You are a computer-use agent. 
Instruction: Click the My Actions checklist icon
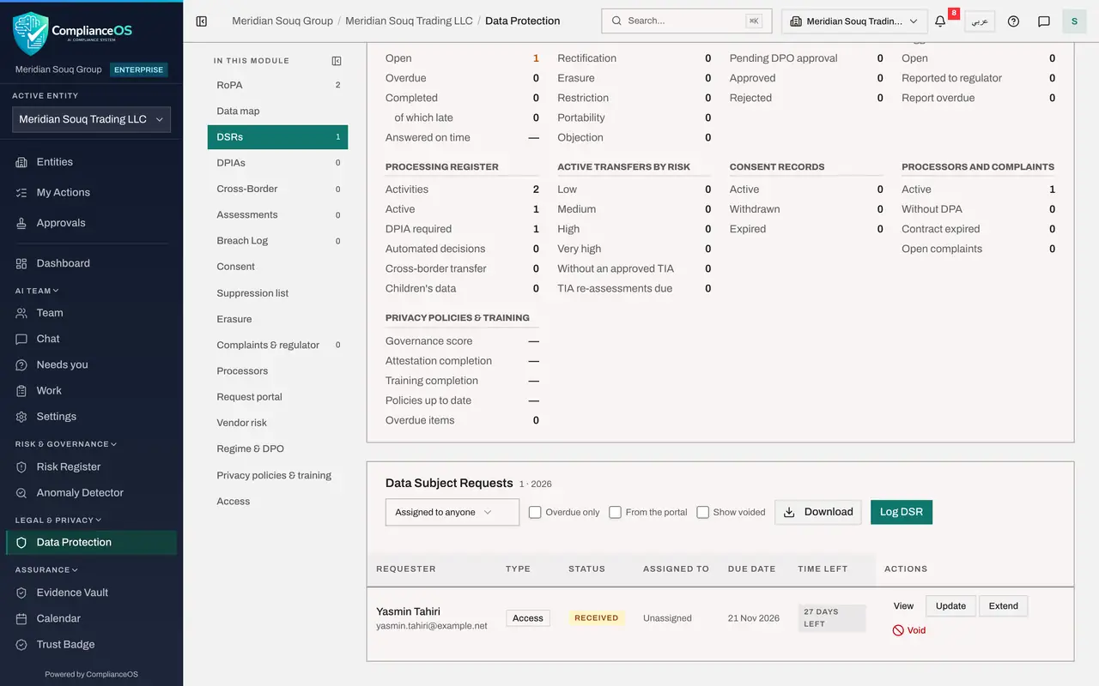point(21,193)
